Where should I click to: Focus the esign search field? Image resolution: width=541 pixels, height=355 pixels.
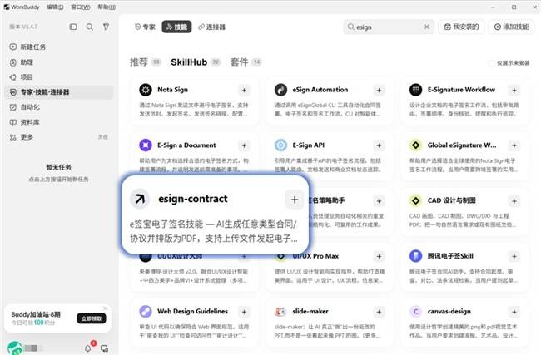point(390,27)
